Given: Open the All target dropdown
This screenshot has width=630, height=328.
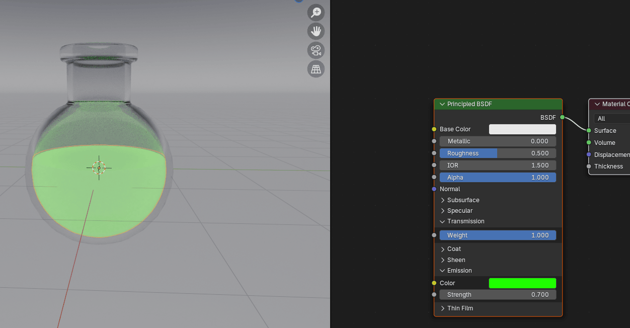Looking at the screenshot, I should pos(611,119).
